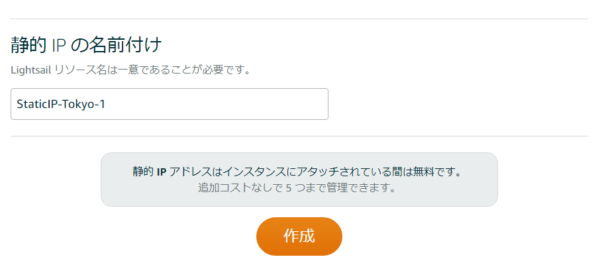
Task: Click the word StaticIP inside the text box
Action: click(x=35, y=104)
